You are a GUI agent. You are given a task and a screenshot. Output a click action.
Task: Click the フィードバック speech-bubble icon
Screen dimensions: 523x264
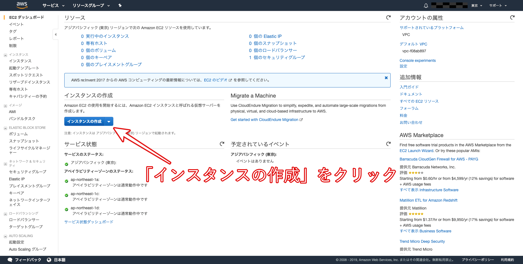(x=10, y=260)
